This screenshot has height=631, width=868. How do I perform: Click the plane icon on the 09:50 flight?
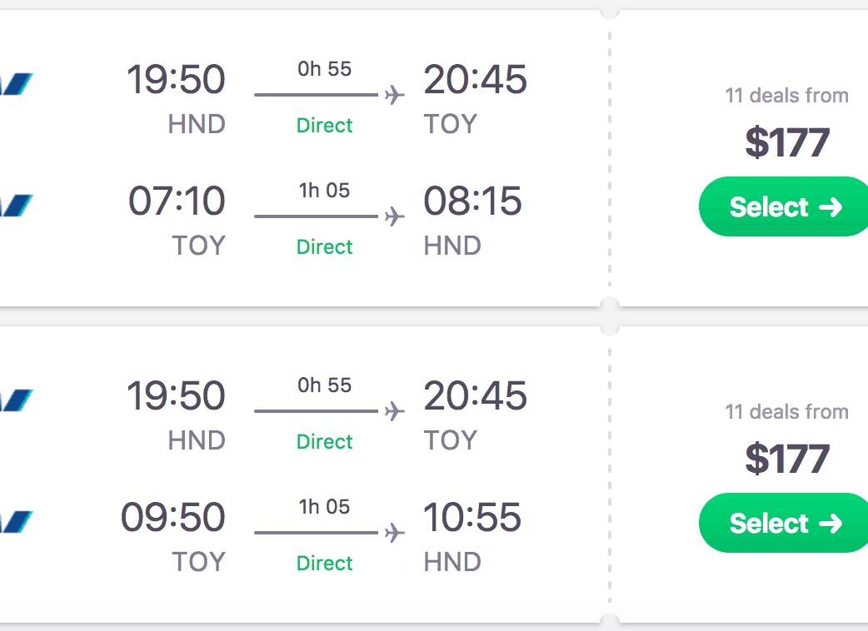395,533
